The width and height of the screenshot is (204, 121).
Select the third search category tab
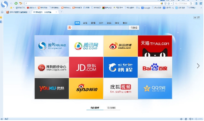(93, 23)
